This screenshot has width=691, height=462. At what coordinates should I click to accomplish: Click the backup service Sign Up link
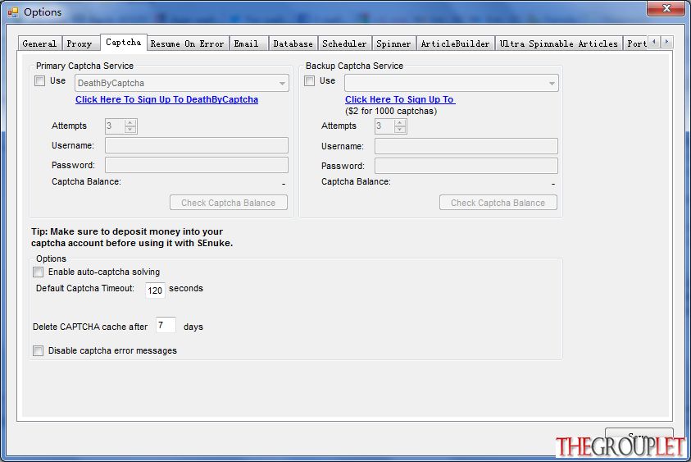(x=400, y=99)
